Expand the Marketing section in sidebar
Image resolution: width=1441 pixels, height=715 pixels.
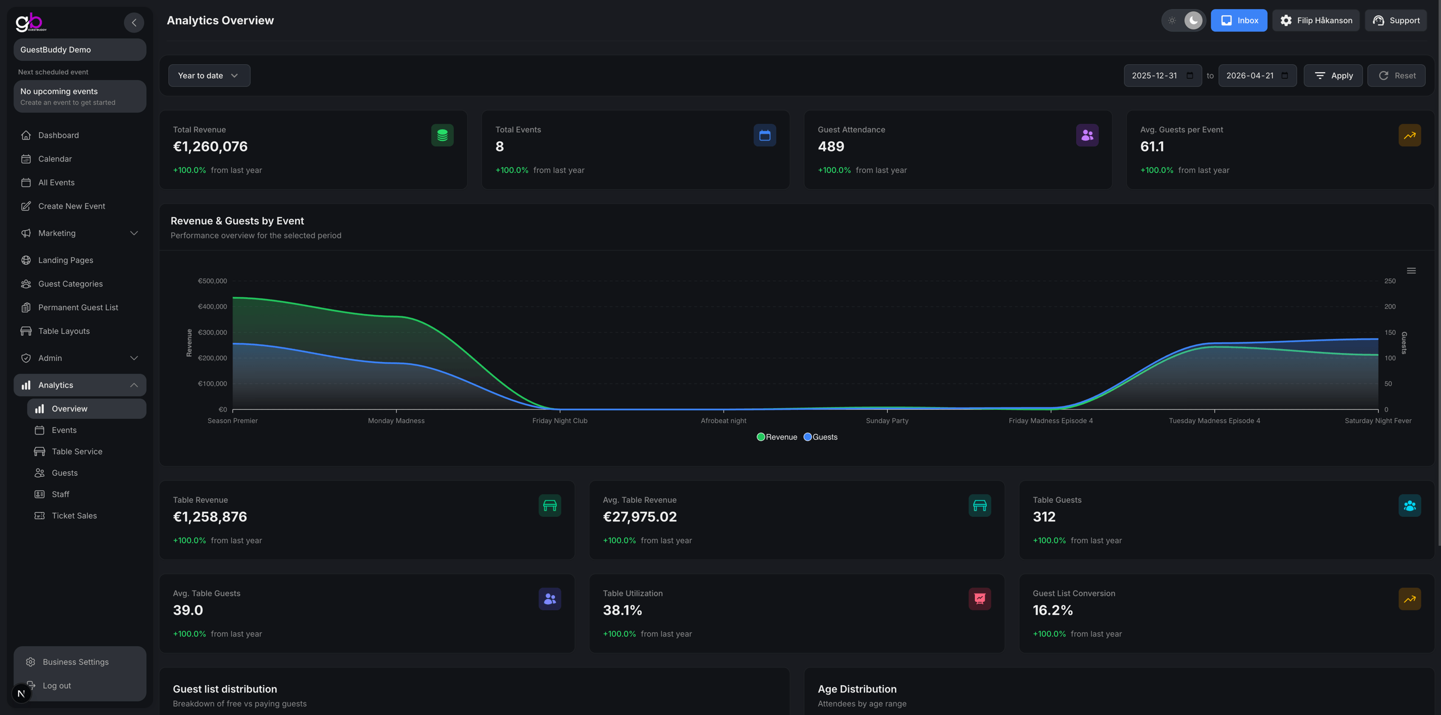pos(57,233)
